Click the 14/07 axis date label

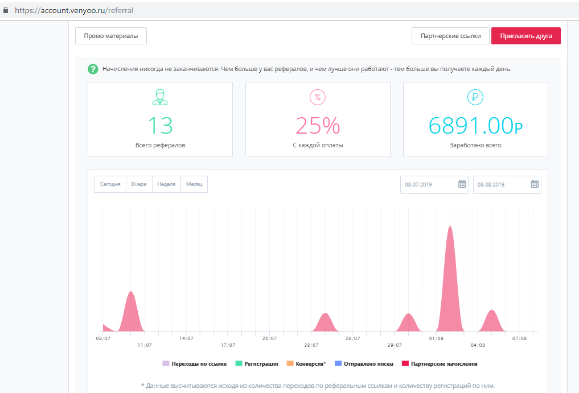(x=187, y=338)
